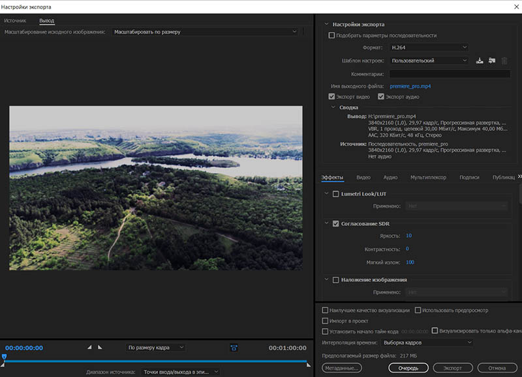Click the duration text 00:01:00:00
Image resolution: width=522 pixels, height=377 pixels.
click(288, 348)
